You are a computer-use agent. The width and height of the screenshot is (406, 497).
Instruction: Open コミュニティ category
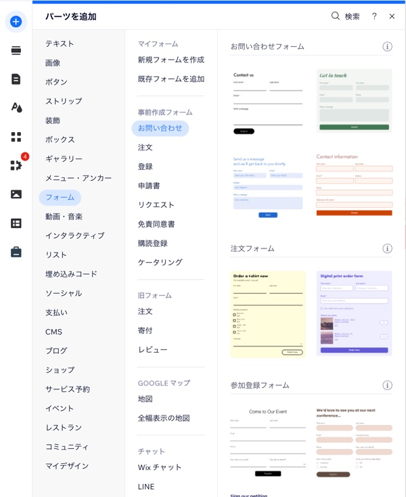point(67,447)
